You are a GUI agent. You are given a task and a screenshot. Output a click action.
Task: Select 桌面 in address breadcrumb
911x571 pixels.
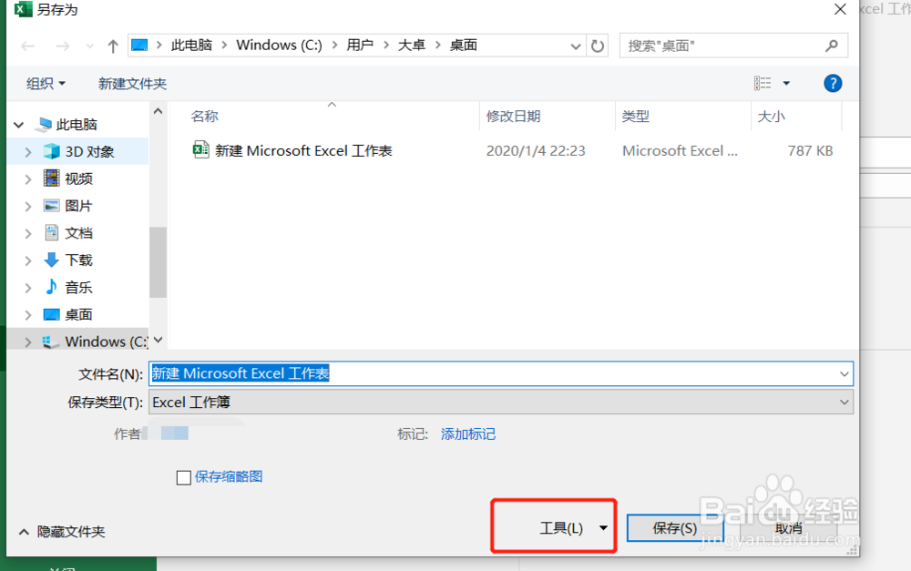tap(463, 46)
